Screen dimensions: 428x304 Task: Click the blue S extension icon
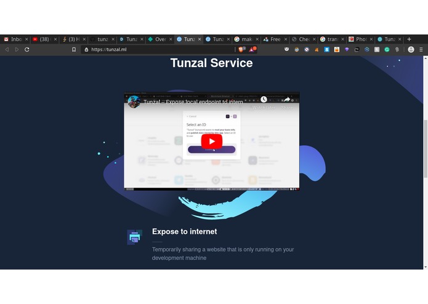tap(327, 49)
